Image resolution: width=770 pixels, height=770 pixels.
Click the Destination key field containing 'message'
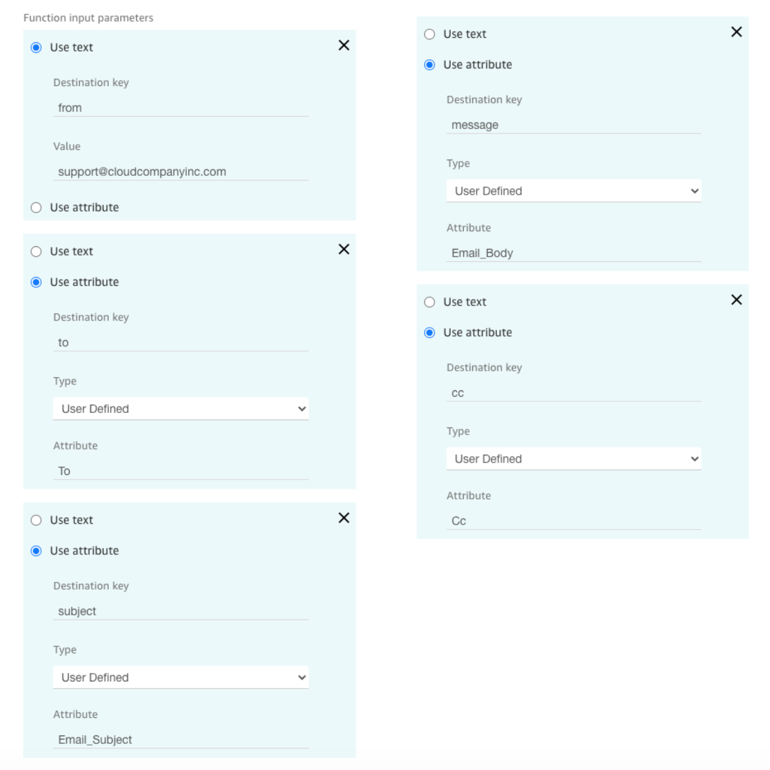tap(573, 124)
